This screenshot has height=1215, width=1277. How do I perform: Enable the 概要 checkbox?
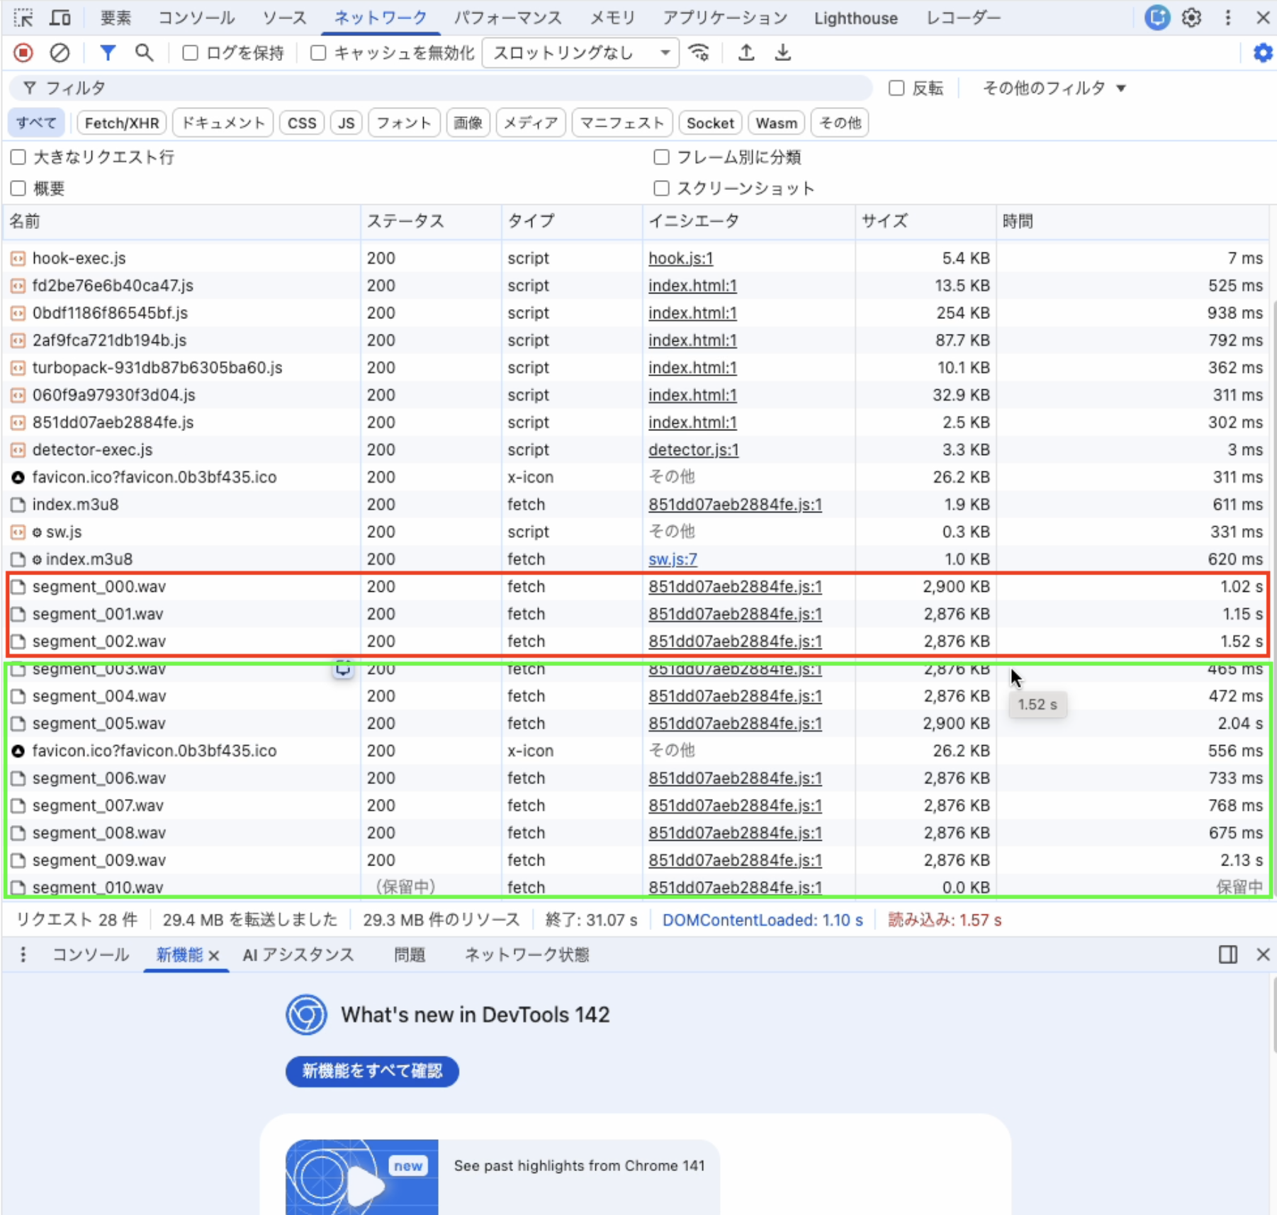18,189
